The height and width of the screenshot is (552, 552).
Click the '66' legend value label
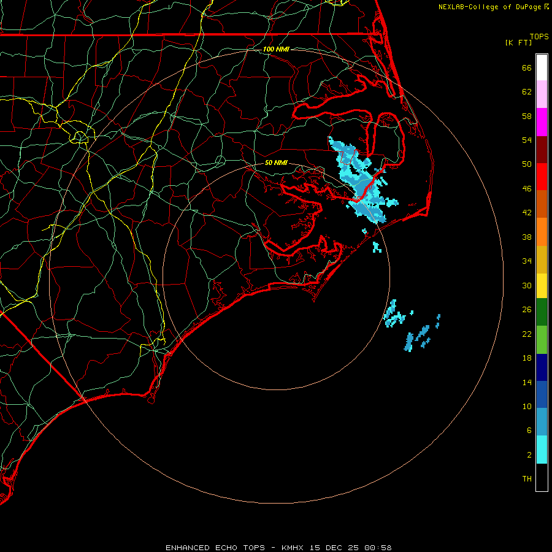coord(527,67)
